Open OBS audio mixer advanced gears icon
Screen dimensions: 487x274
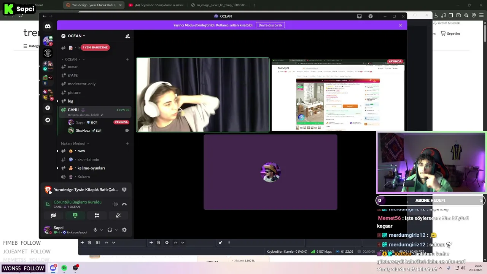[220, 242]
